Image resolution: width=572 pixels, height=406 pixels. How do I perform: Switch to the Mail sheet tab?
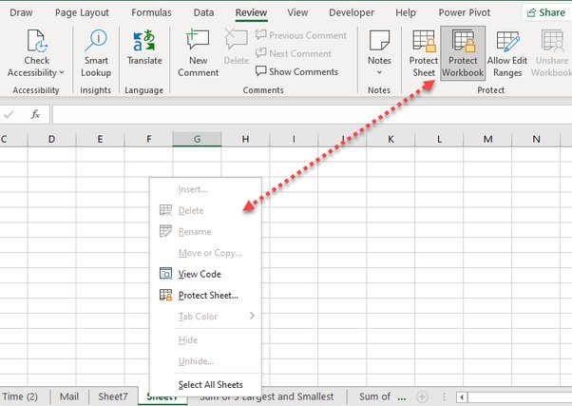pyautogui.click(x=68, y=396)
